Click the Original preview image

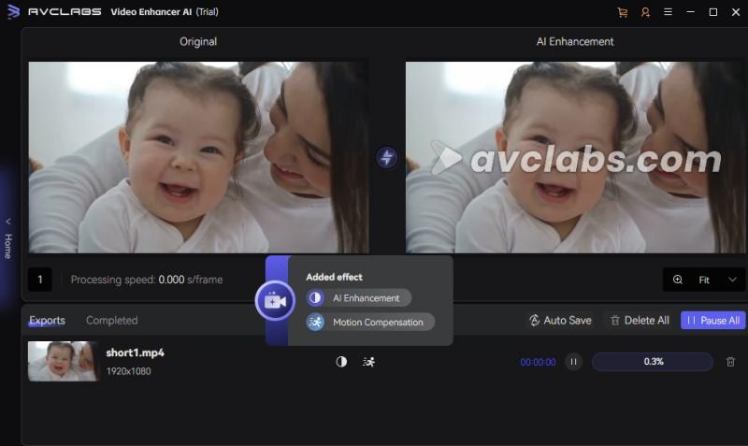(x=198, y=157)
